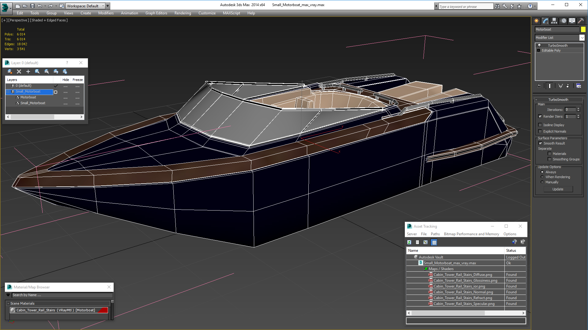Open the Workspace Default dropdown
588x330 pixels.
[x=86, y=6]
